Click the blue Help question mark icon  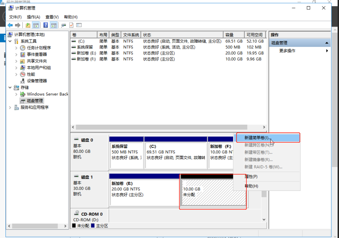pos(46,25)
